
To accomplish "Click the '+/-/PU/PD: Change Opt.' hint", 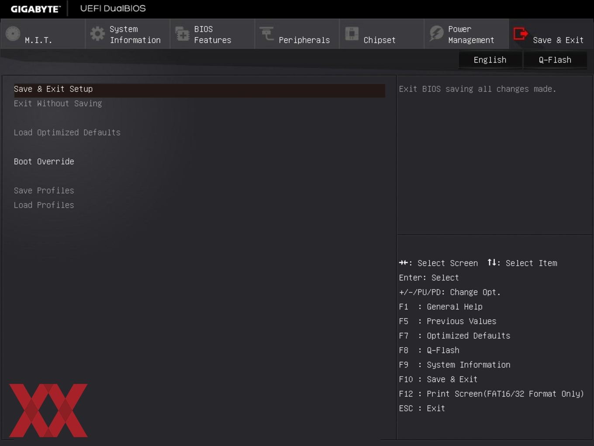I will click(x=449, y=292).
